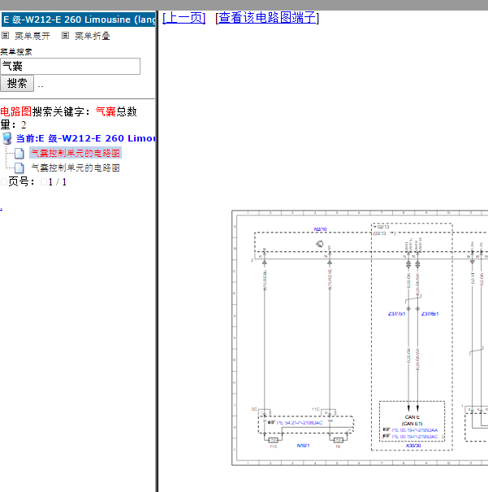Click the f15 fuse symbol
488x492 pixels.
(x=273, y=440)
